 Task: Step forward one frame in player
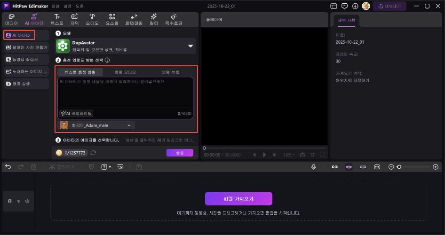point(274,155)
